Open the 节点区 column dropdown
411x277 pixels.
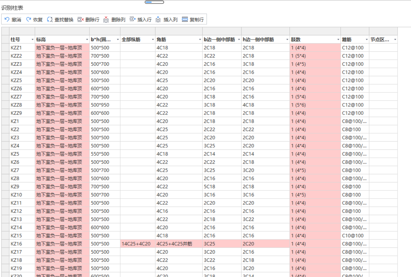pos(395,40)
